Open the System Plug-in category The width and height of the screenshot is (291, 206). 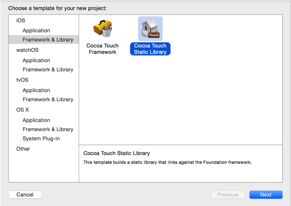(x=41, y=138)
